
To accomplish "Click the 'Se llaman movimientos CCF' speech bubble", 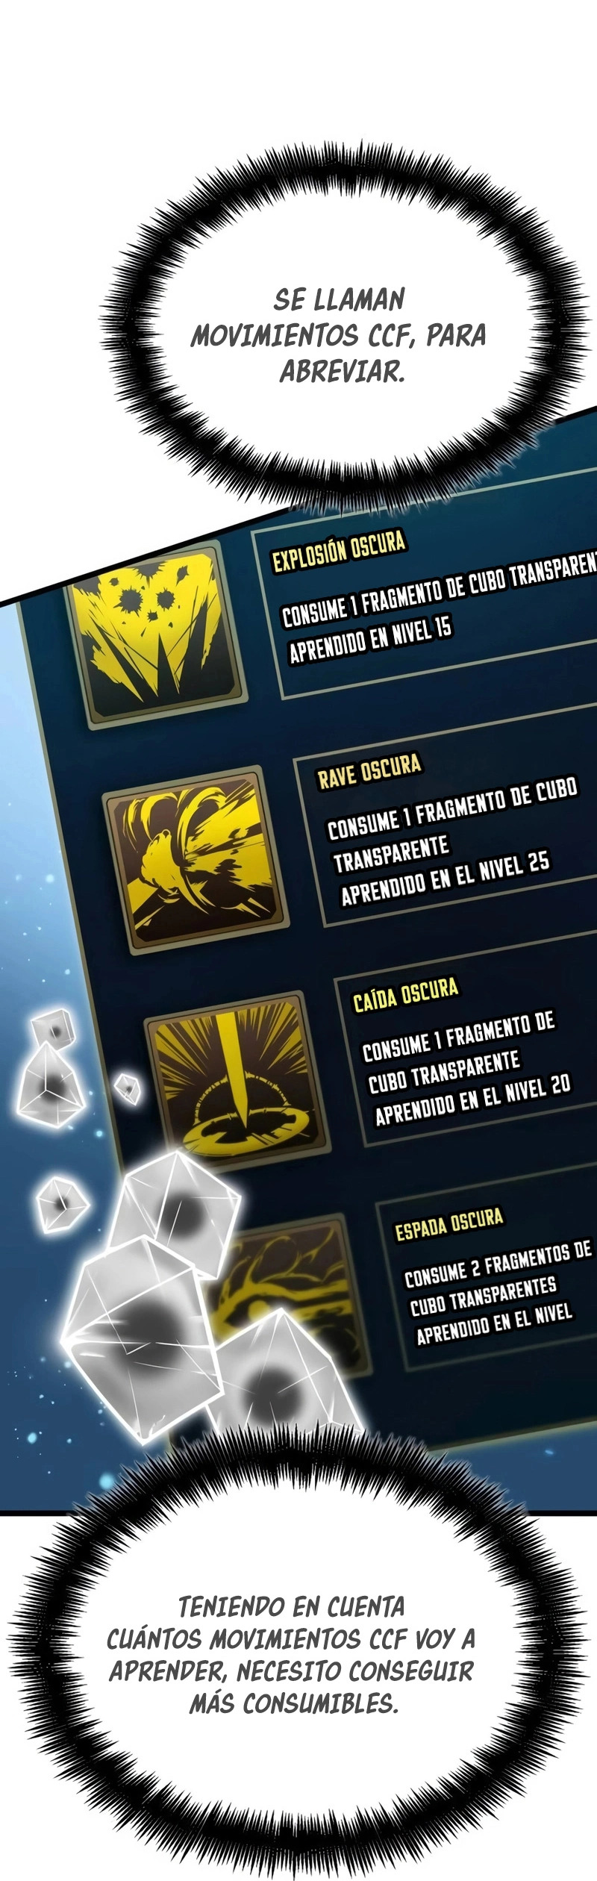I will (x=339, y=334).
